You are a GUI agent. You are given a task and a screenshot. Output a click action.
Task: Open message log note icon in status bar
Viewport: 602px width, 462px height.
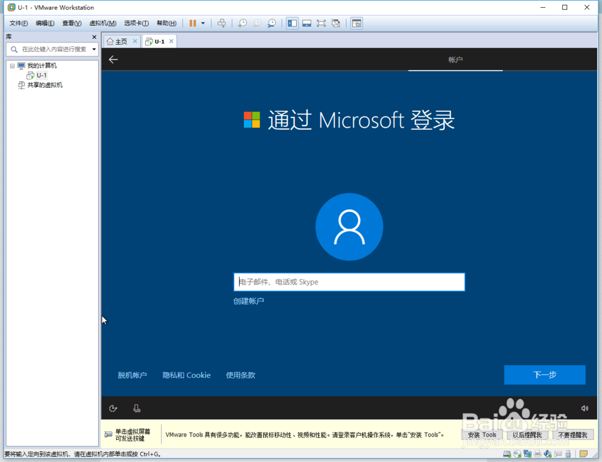tap(583, 454)
